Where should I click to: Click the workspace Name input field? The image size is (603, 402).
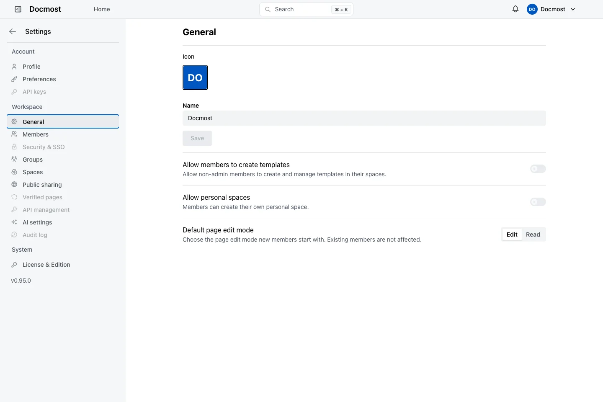pyautogui.click(x=364, y=118)
